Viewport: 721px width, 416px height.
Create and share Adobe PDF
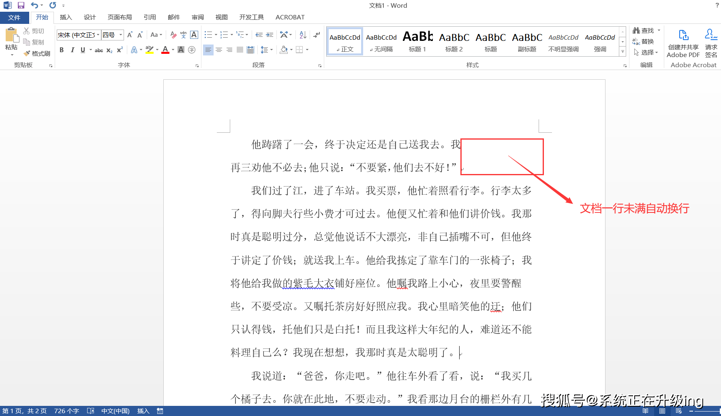click(683, 44)
